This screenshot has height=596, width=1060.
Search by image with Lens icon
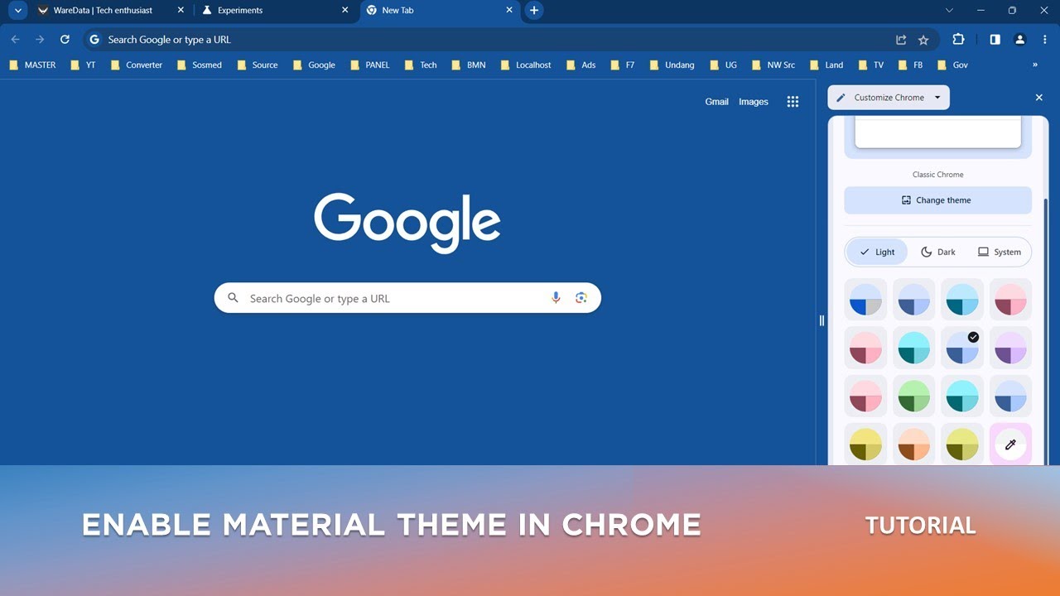pyautogui.click(x=581, y=298)
